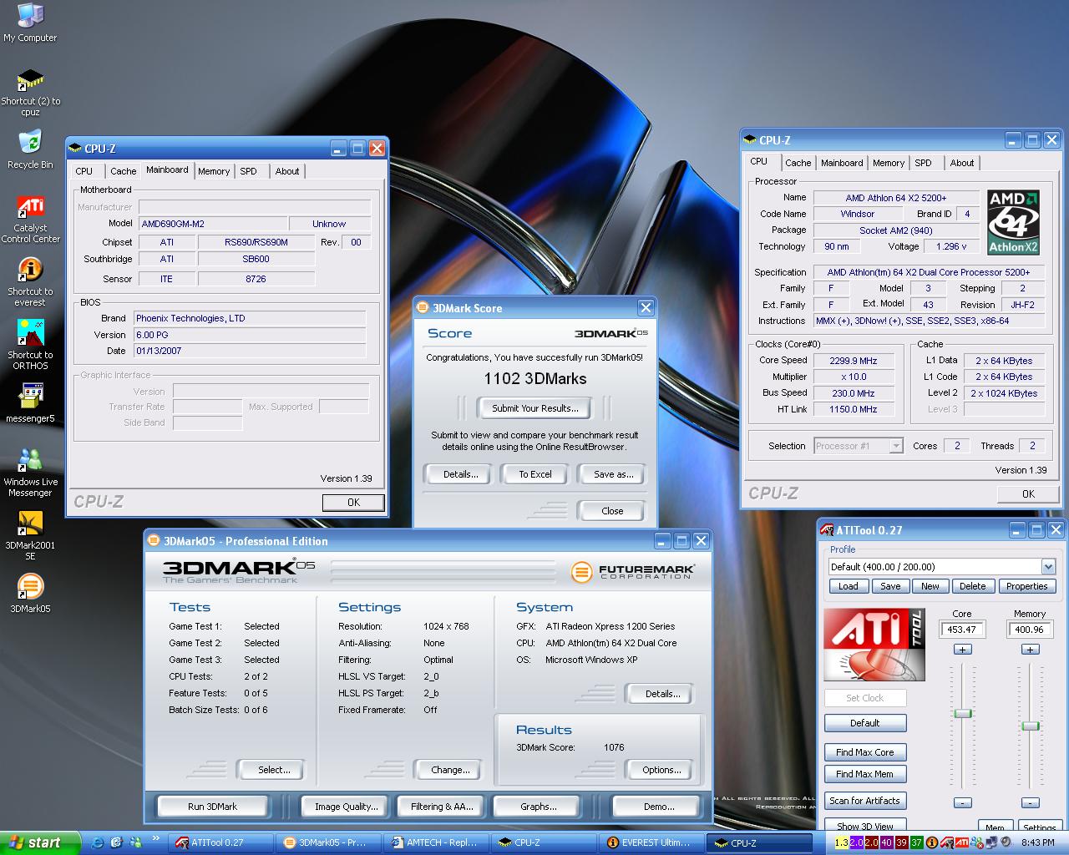Open 3DMark2001 SE desktop icon

click(x=30, y=536)
